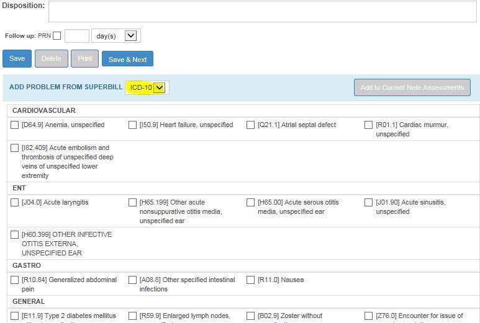Check the PRN follow up checkbox
The image size is (480, 323).
[57, 36]
